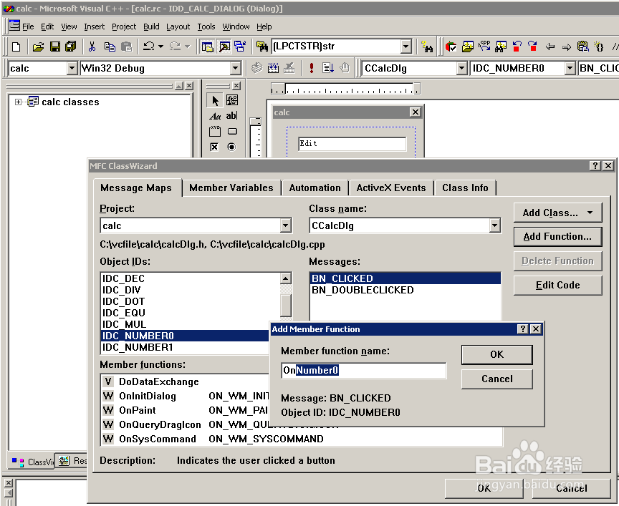Click the Save floppy disk icon
The height and width of the screenshot is (506, 619).
(x=55, y=47)
